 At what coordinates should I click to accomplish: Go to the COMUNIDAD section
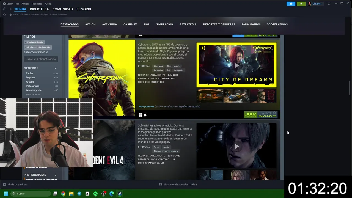[63, 9]
